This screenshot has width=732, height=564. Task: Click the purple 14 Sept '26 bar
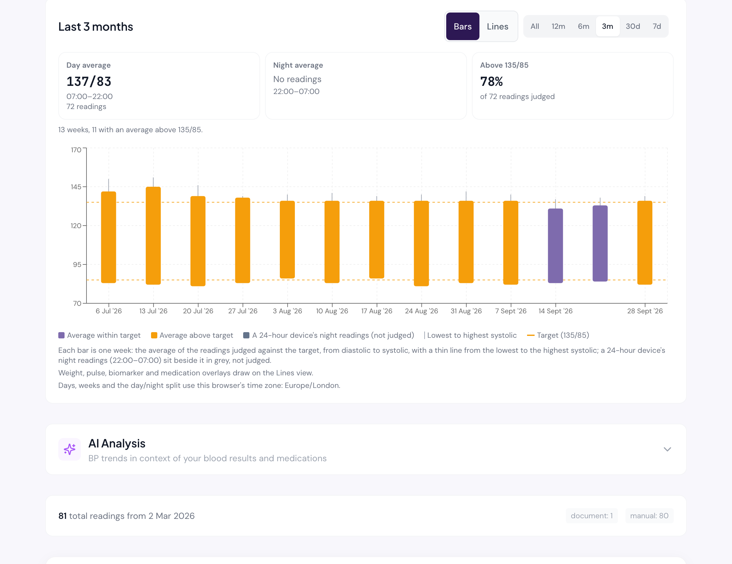coord(555,246)
